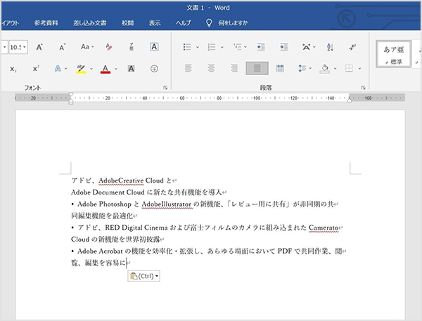
Task: Click the text RED Digital Cinema
Action: tap(136, 228)
